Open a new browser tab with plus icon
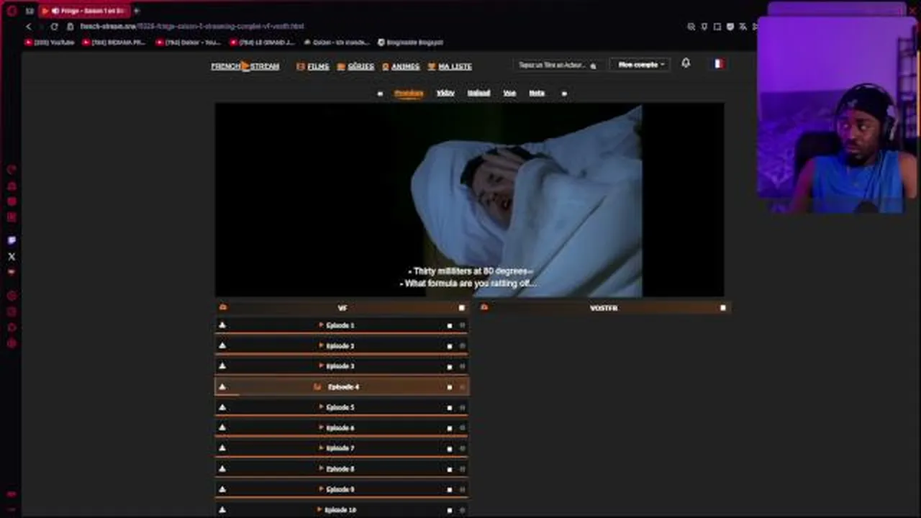This screenshot has width=921, height=518. 137,11
